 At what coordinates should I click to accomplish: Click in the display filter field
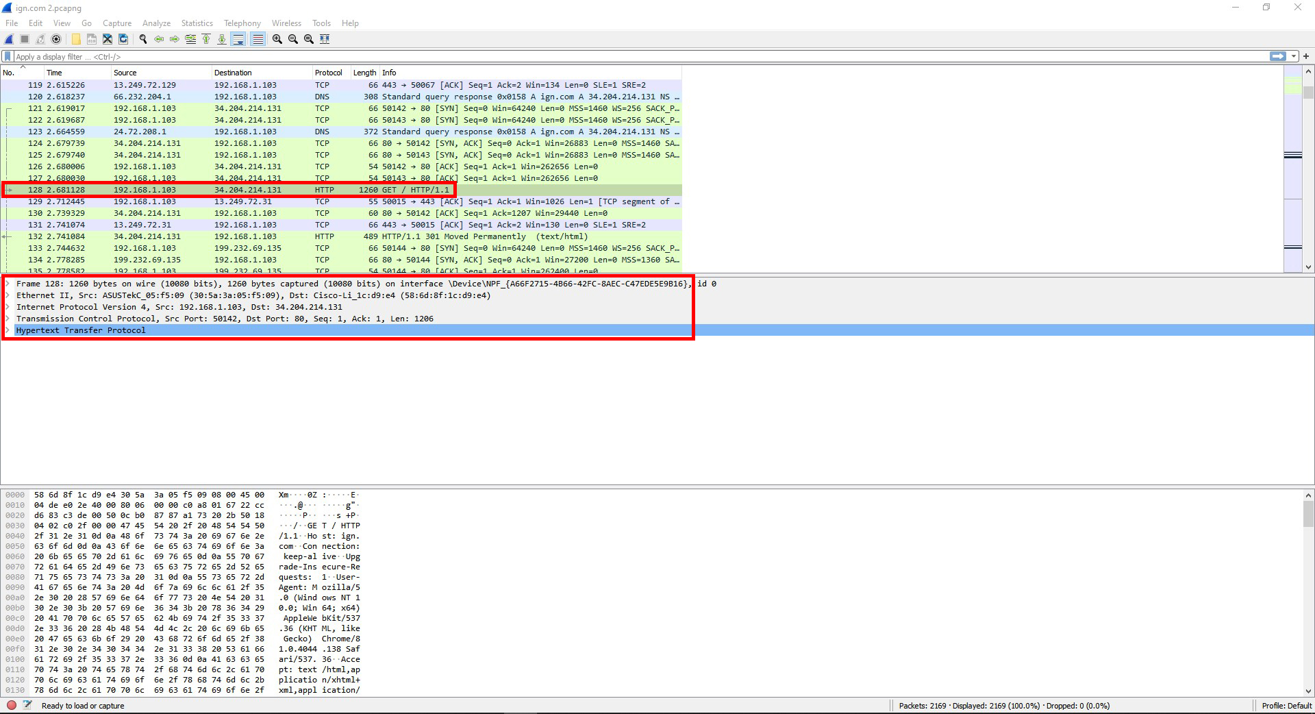616,57
